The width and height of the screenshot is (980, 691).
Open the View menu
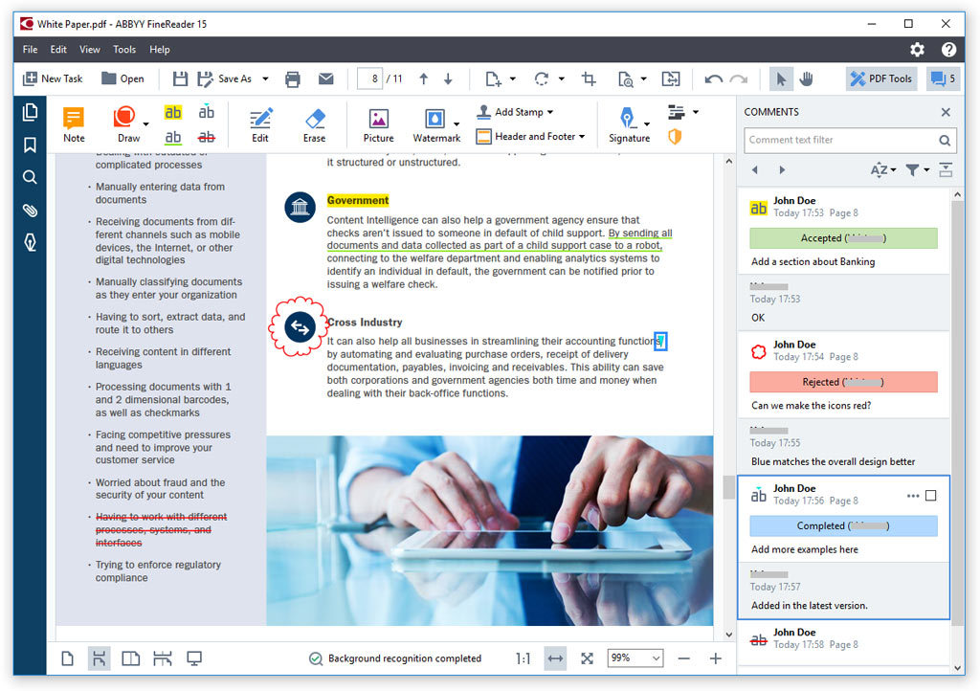[x=89, y=49]
